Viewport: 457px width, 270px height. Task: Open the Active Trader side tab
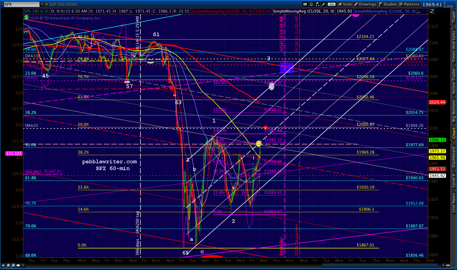[454, 81]
